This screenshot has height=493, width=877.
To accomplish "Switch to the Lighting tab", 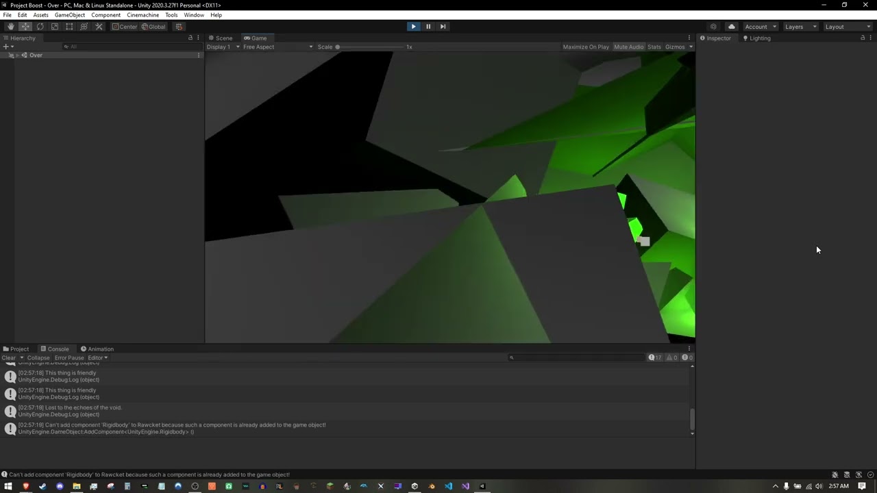I will coord(756,38).
